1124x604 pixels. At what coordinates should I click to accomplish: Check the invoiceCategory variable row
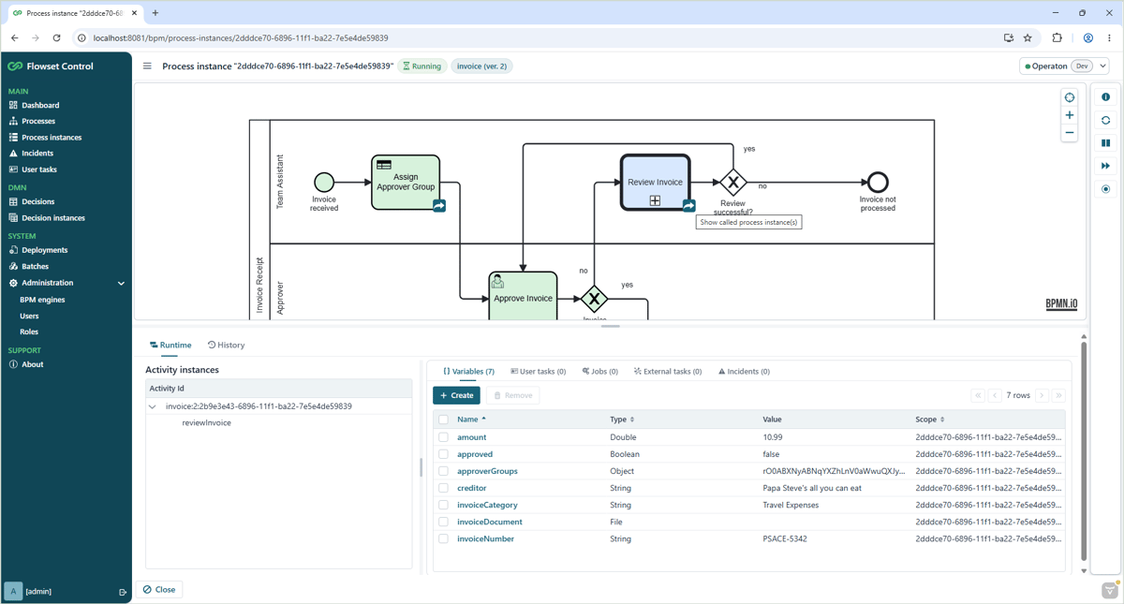pos(444,505)
